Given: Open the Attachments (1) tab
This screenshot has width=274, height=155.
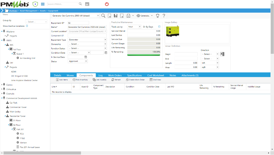Looking at the screenshot, I should [190, 75].
